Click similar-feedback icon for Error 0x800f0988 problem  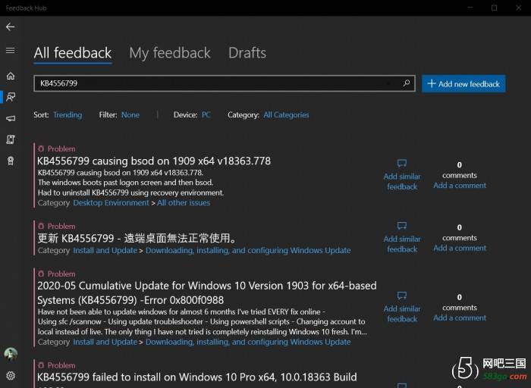coord(402,296)
